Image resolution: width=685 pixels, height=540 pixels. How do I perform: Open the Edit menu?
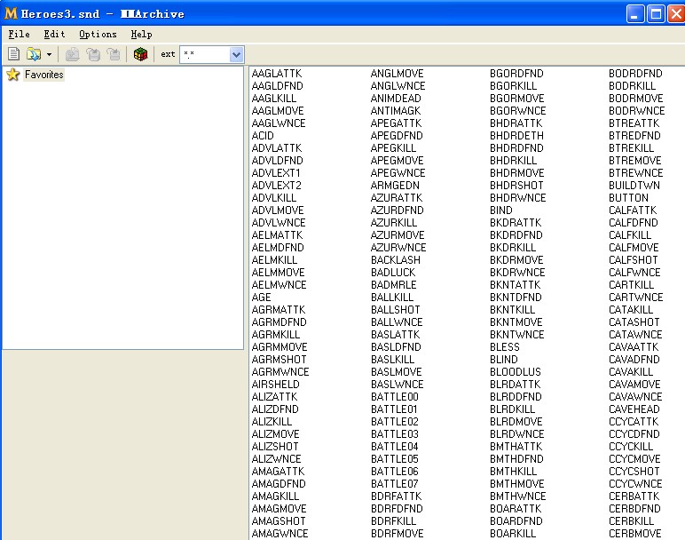[54, 34]
